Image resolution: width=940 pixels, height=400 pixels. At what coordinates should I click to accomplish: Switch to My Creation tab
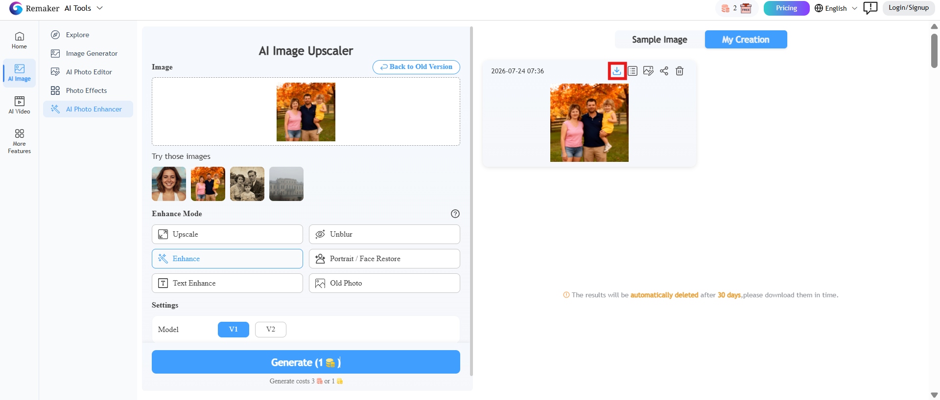[x=746, y=40]
